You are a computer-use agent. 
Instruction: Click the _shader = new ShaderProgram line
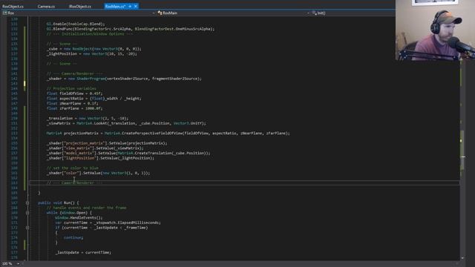pyautogui.click(x=124, y=79)
